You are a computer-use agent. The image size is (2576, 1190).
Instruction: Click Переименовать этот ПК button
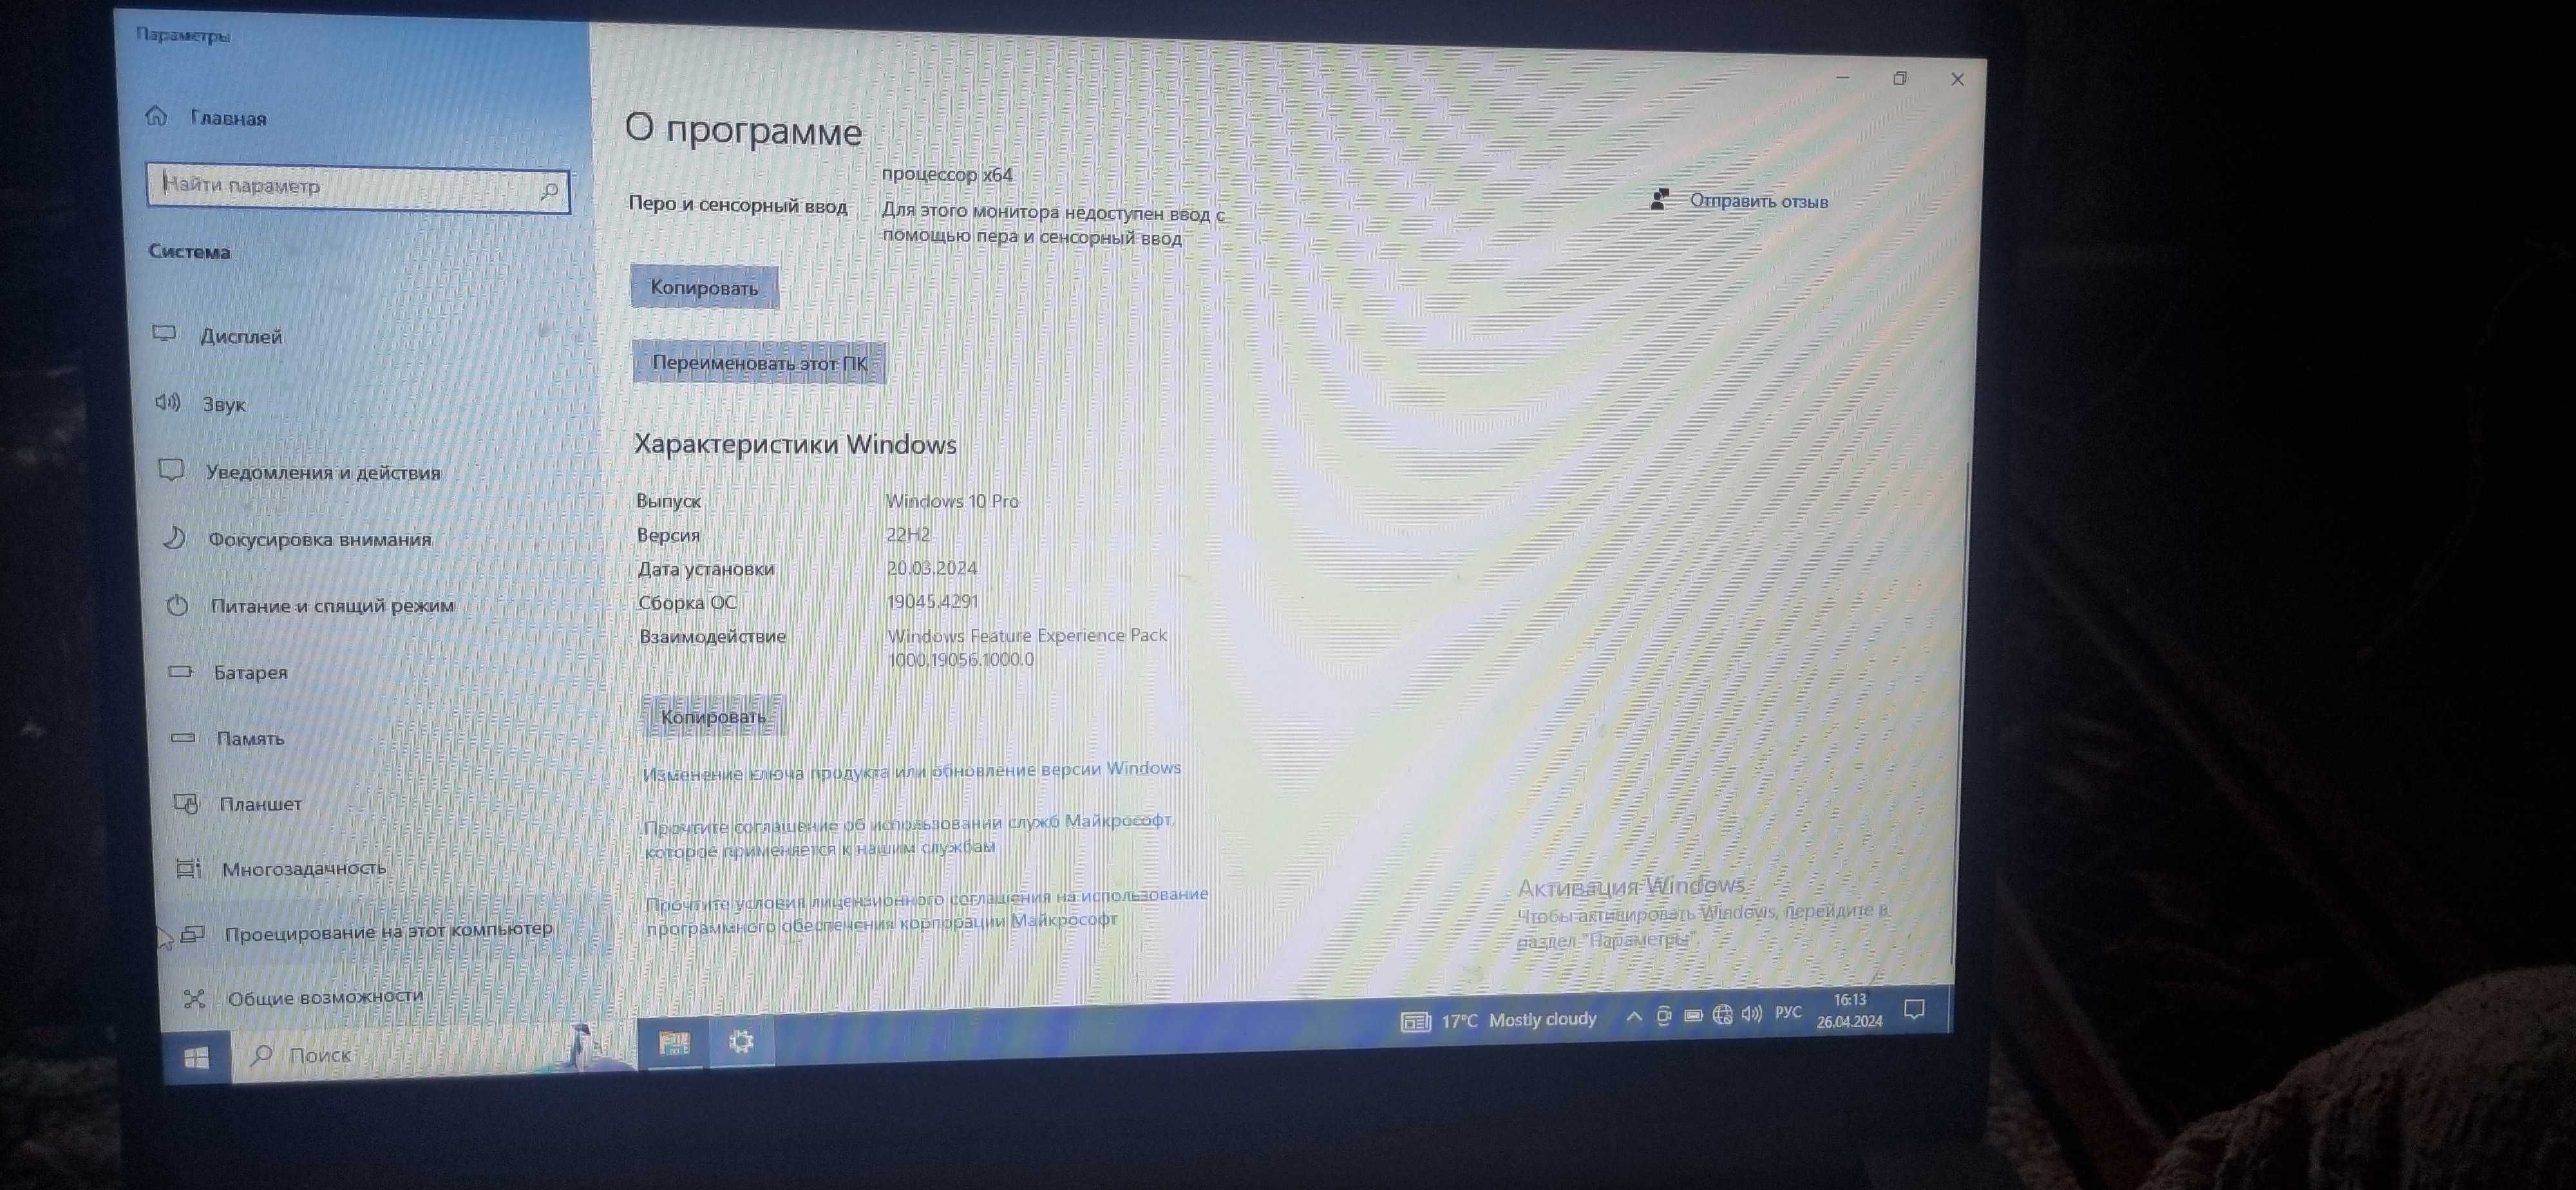pyautogui.click(x=759, y=362)
